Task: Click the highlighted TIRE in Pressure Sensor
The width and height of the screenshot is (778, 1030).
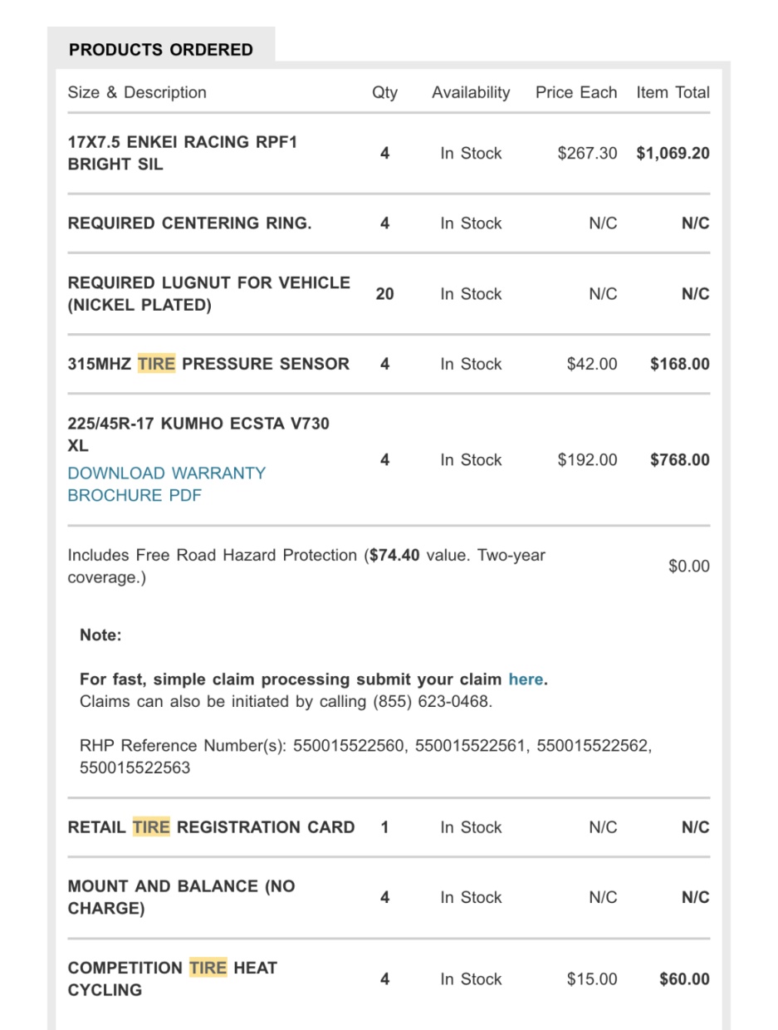Action: tap(156, 364)
